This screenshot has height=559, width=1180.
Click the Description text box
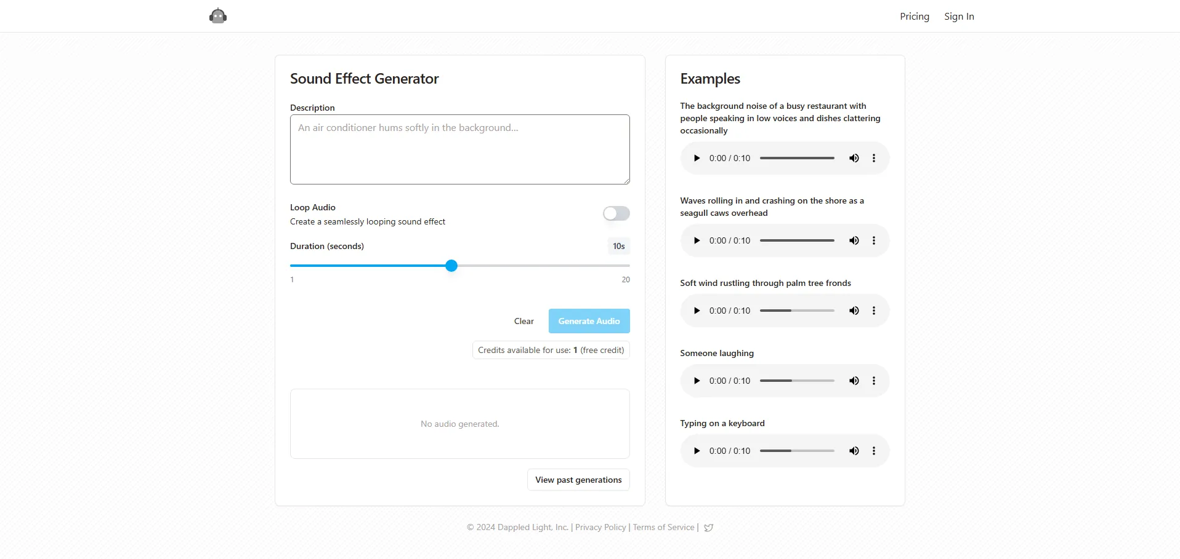pos(459,149)
